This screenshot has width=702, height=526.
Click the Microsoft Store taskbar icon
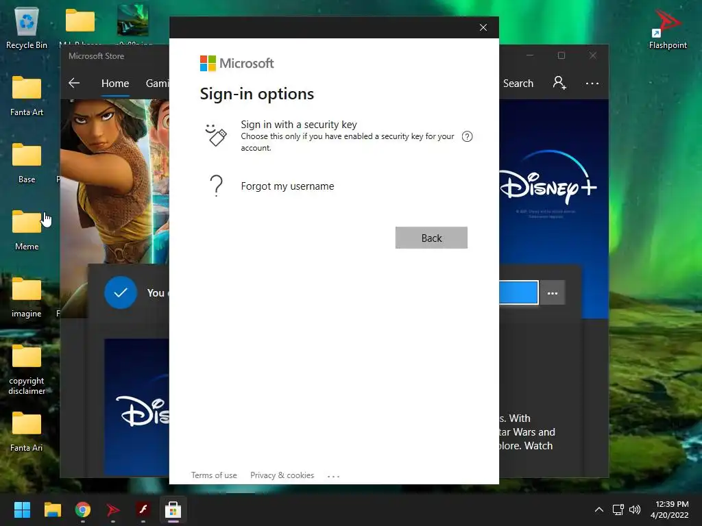(x=173, y=510)
